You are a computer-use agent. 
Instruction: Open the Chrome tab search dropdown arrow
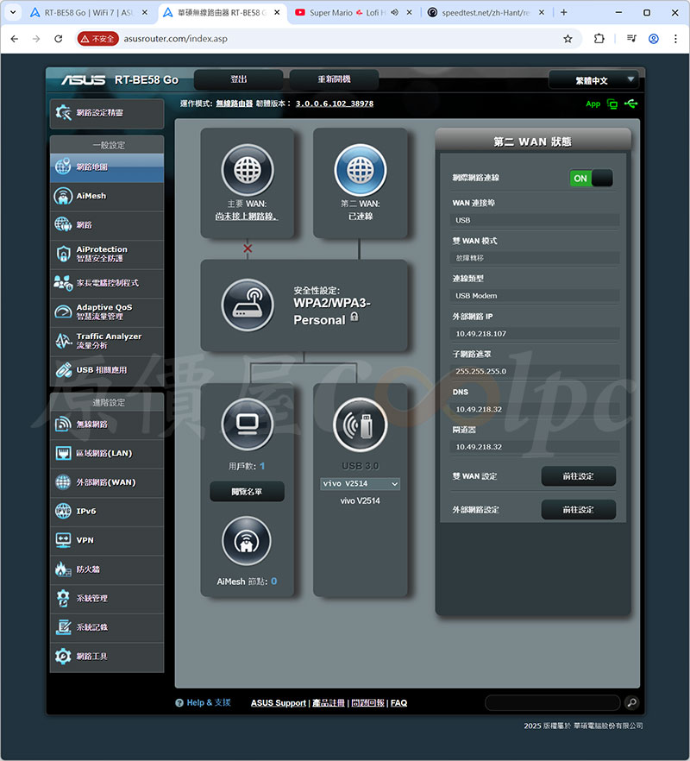[x=13, y=13]
